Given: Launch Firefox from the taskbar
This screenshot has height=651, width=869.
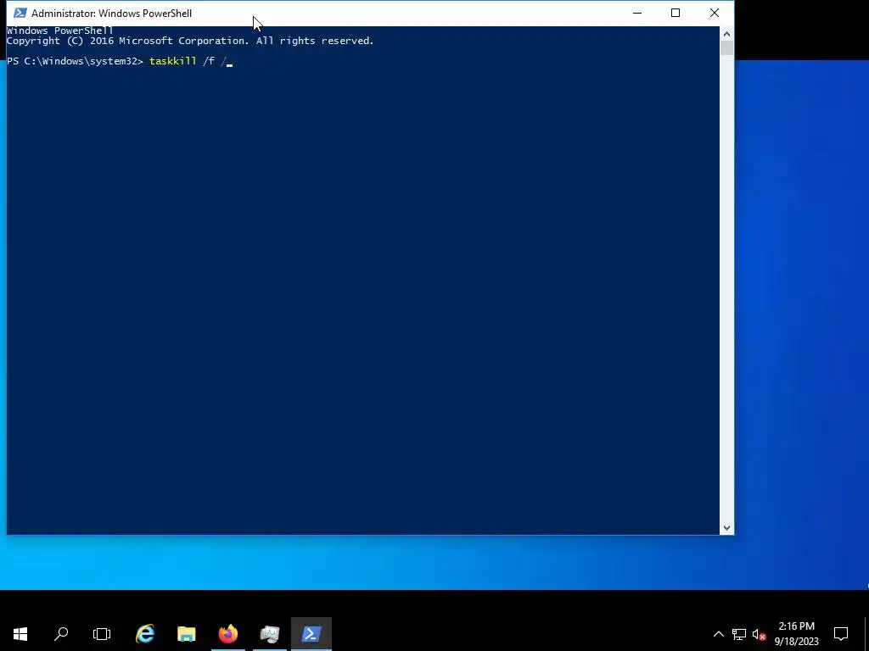Looking at the screenshot, I should (x=227, y=634).
